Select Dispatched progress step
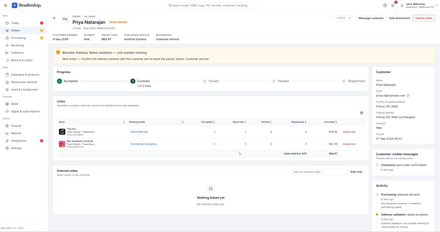 click(x=353, y=81)
